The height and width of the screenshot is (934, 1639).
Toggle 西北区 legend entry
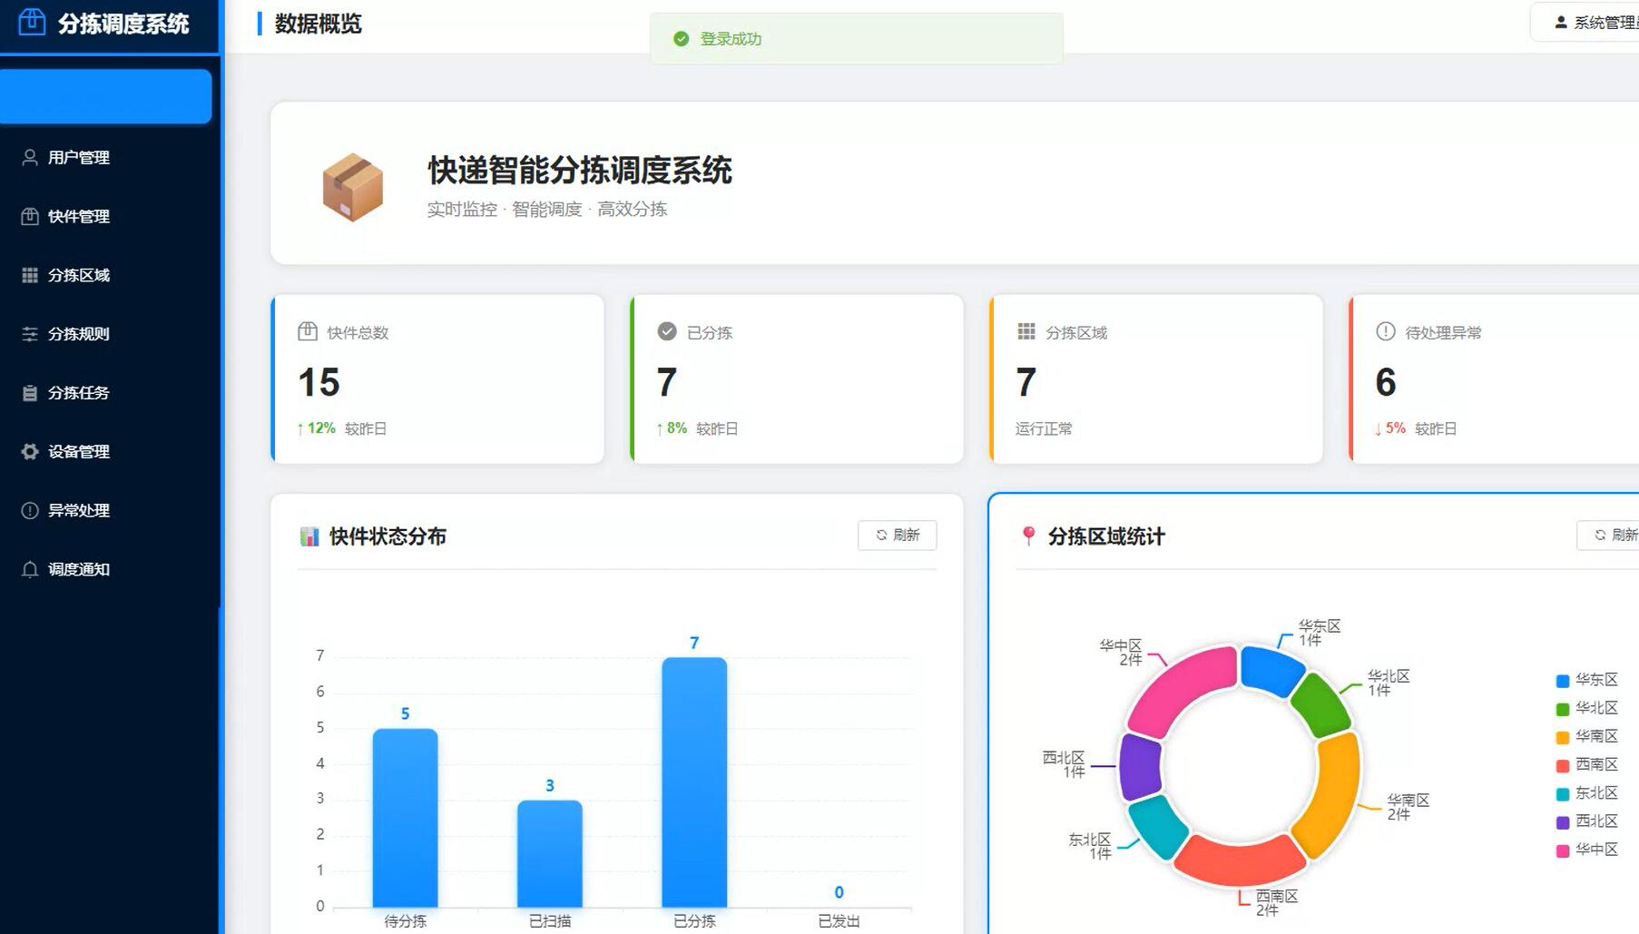click(1587, 821)
